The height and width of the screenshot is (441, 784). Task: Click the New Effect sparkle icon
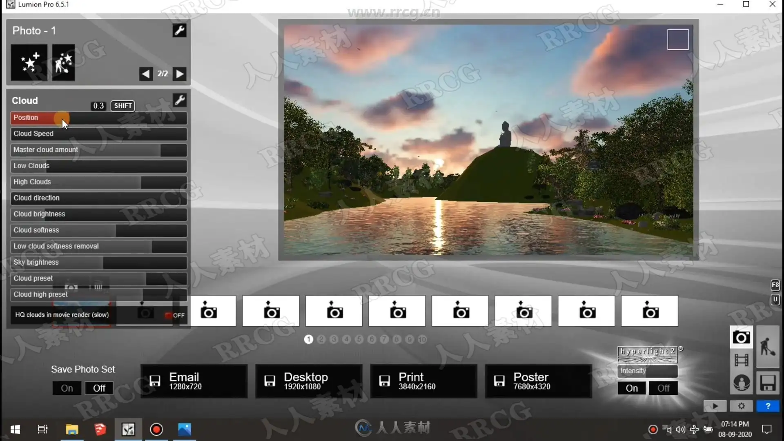point(29,62)
